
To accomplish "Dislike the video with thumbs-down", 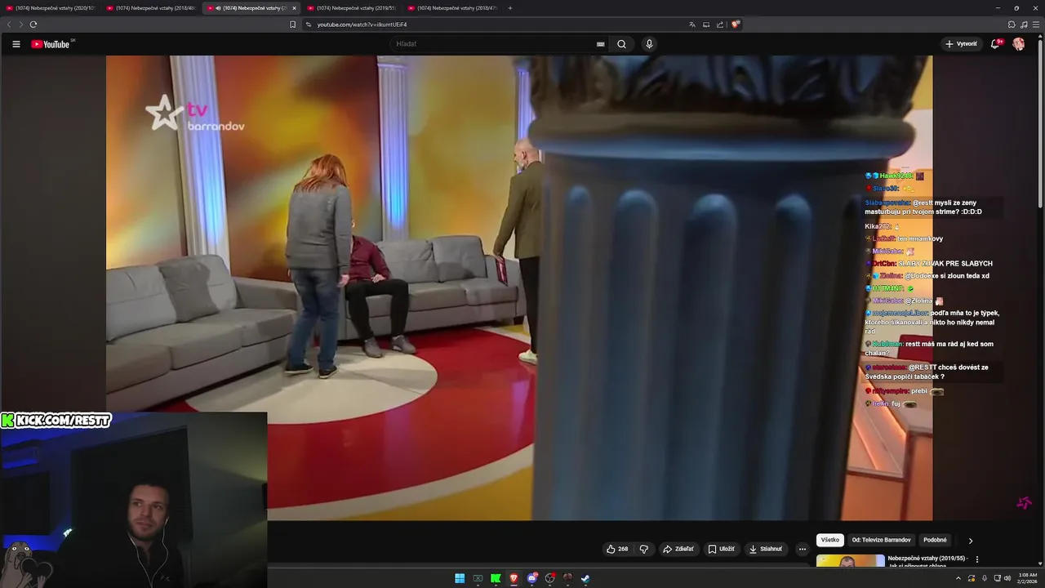I will click(643, 549).
